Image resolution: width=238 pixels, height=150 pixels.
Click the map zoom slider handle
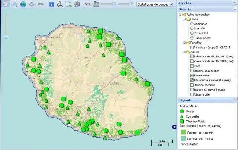click(6, 37)
